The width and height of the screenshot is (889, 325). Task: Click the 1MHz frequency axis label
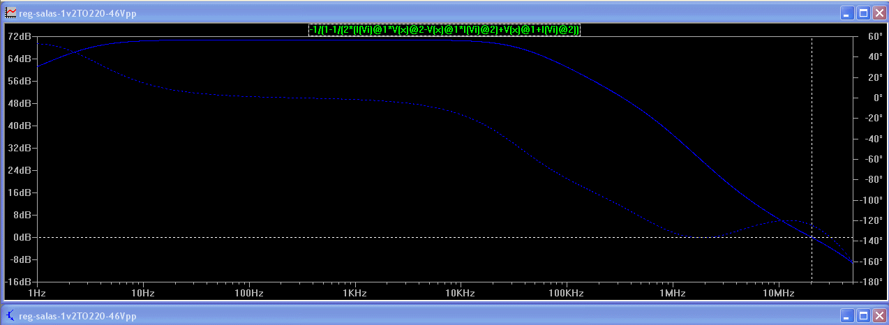[x=673, y=293]
